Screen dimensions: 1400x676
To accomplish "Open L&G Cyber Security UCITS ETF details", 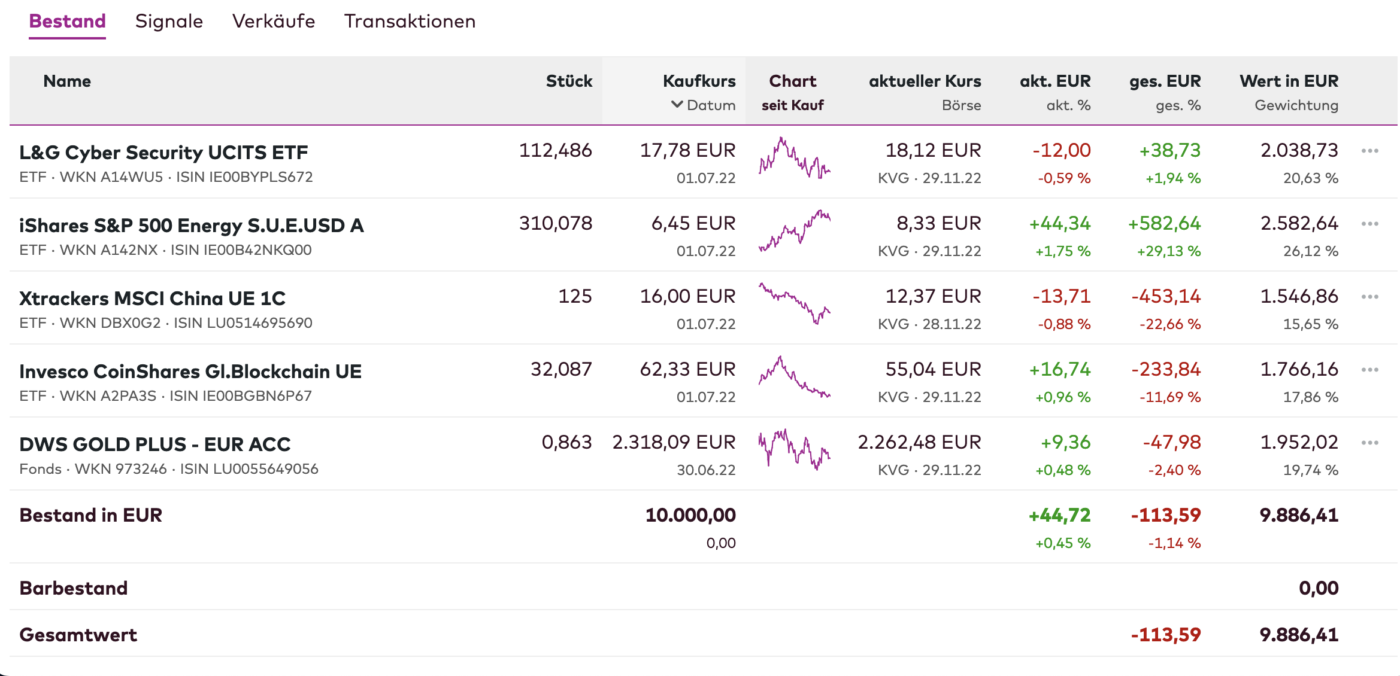I will 163,153.
